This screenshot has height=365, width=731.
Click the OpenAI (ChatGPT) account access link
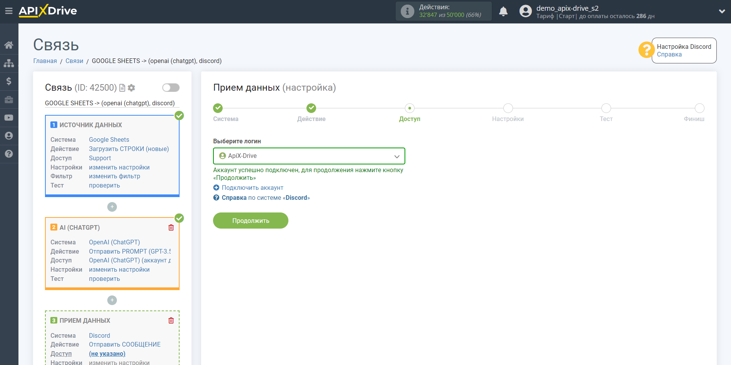[130, 260]
